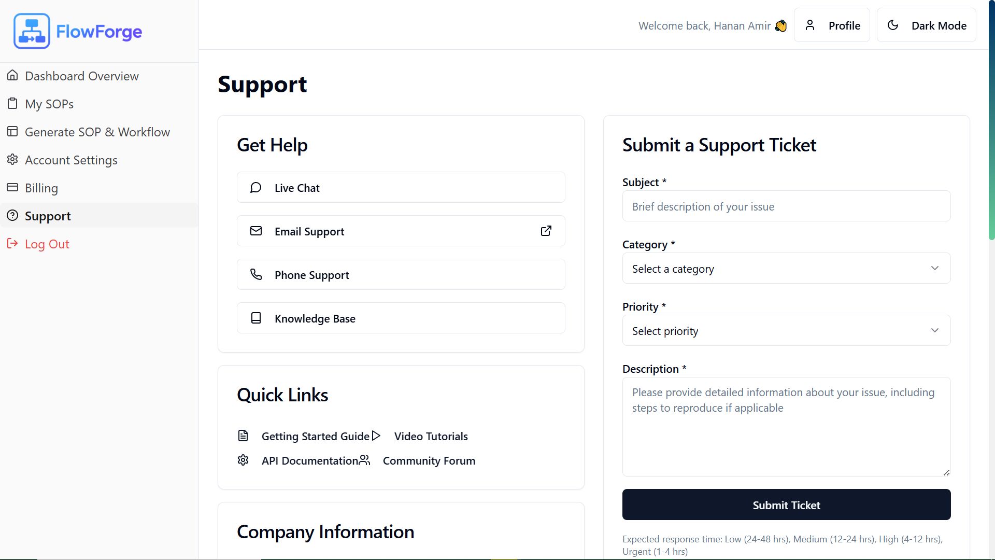Click the Phone Support handset icon
Screen dimensions: 995x560
[256, 274]
